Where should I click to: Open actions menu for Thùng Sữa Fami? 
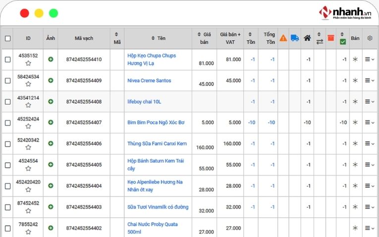coord(370,143)
